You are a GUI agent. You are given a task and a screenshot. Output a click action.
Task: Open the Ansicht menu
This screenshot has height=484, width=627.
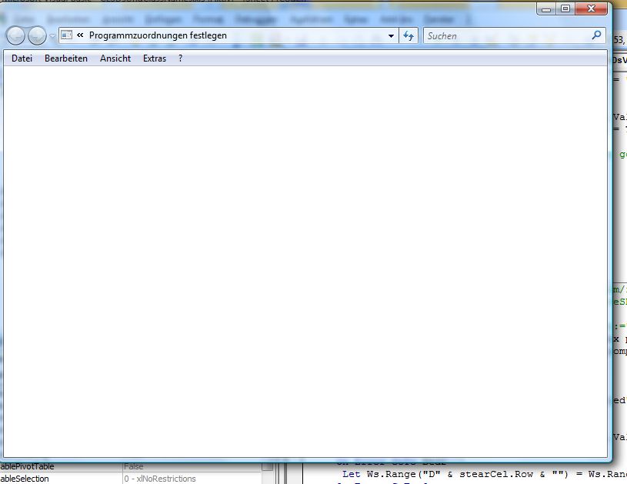[x=115, y=58]
